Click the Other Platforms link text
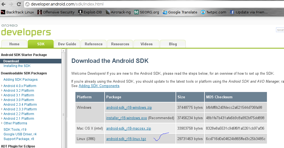 click(15, 123)
